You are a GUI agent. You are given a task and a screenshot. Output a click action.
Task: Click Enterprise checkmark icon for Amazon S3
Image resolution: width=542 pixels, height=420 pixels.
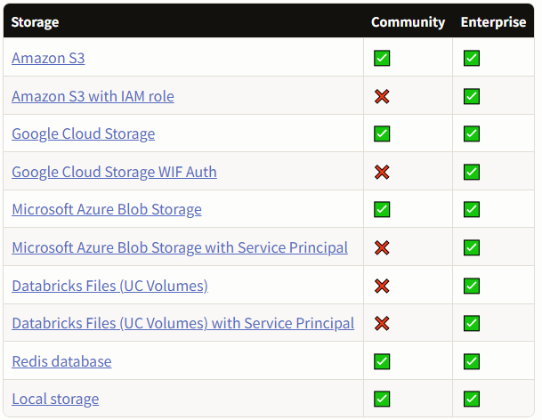(x=472, y=58)
